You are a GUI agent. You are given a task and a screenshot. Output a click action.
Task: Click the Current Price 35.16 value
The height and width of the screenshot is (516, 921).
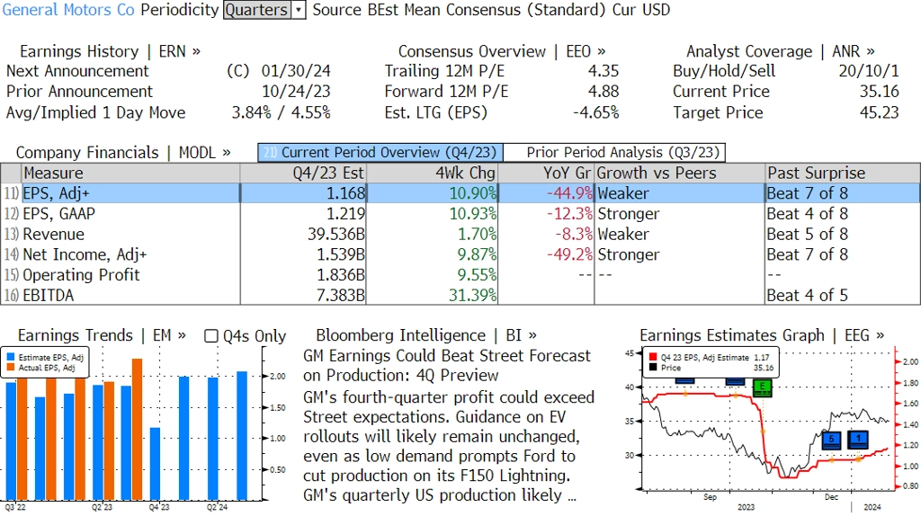tap(879, 92)
